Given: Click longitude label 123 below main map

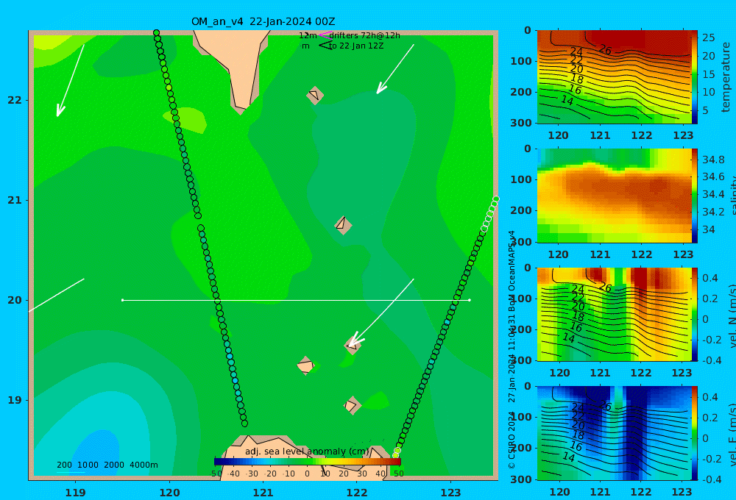Looking at the screenshot, I should coord(451,493).
